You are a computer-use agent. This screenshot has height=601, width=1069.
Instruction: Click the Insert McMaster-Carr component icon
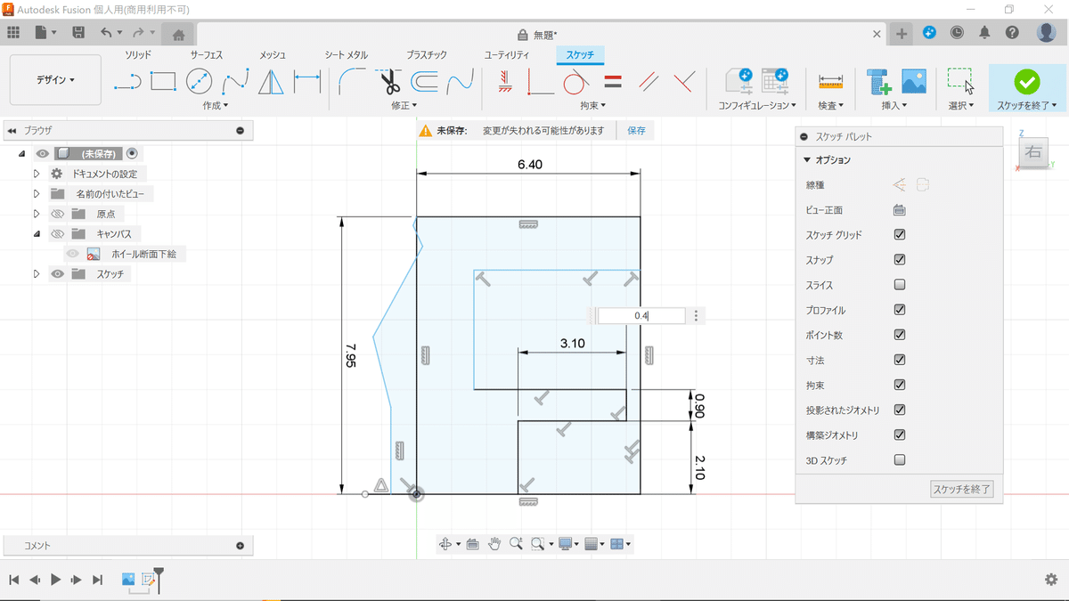click(880, 82)
